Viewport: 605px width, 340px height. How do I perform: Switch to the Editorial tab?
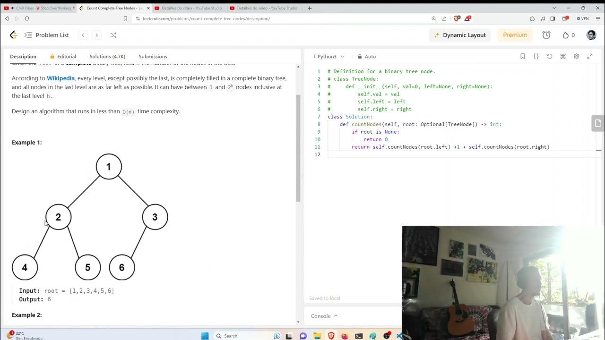(x=63, y=56)
